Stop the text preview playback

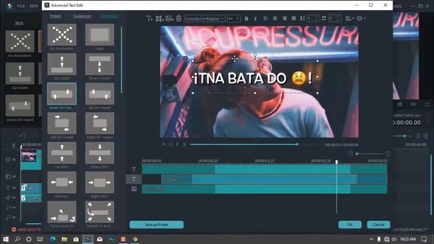tap(170, 144)
